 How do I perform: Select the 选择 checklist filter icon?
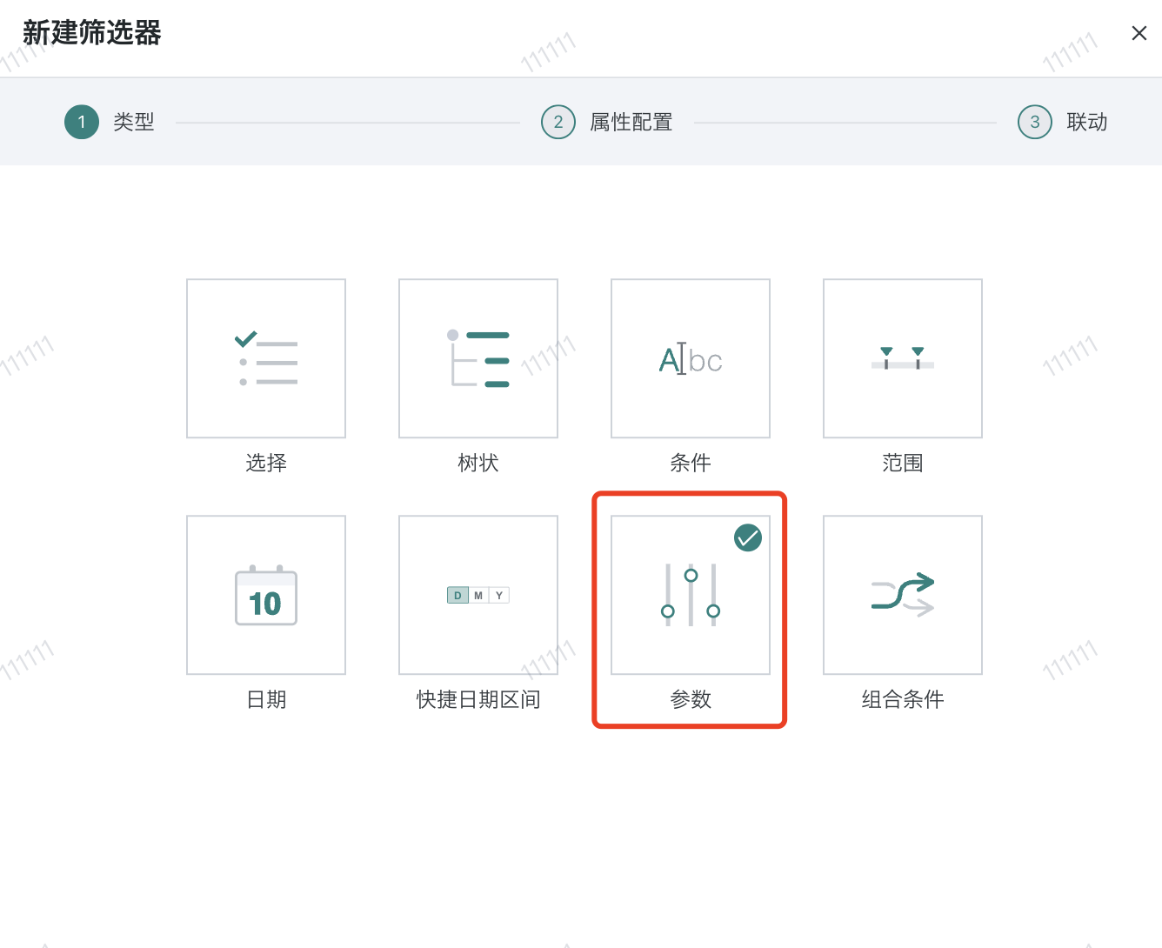266,358
